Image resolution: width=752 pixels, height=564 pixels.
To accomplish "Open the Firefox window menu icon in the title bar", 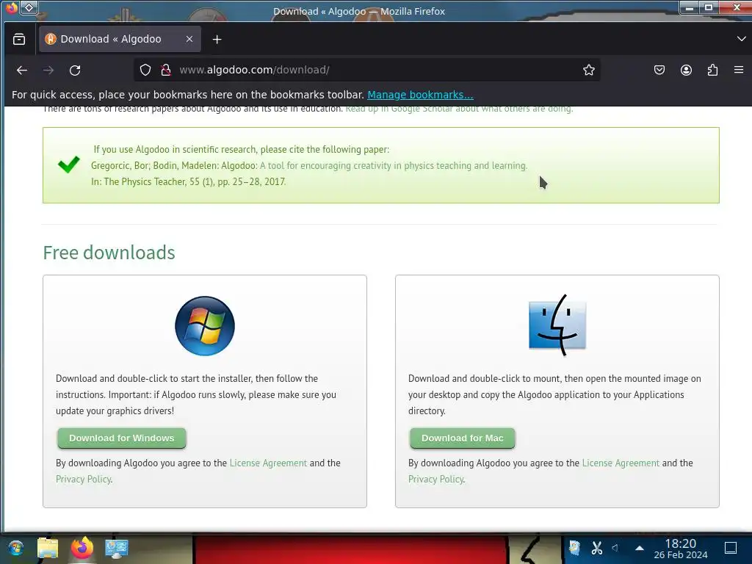I will point(12,7).
